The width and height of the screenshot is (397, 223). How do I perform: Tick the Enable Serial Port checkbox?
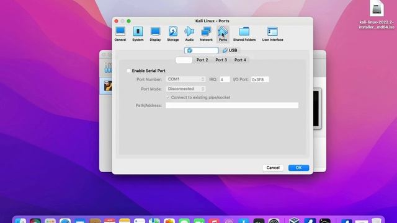coord(128,71)
